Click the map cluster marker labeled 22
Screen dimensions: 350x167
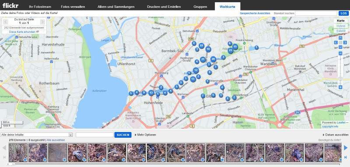pyautogui.click(x=202, y=46)
